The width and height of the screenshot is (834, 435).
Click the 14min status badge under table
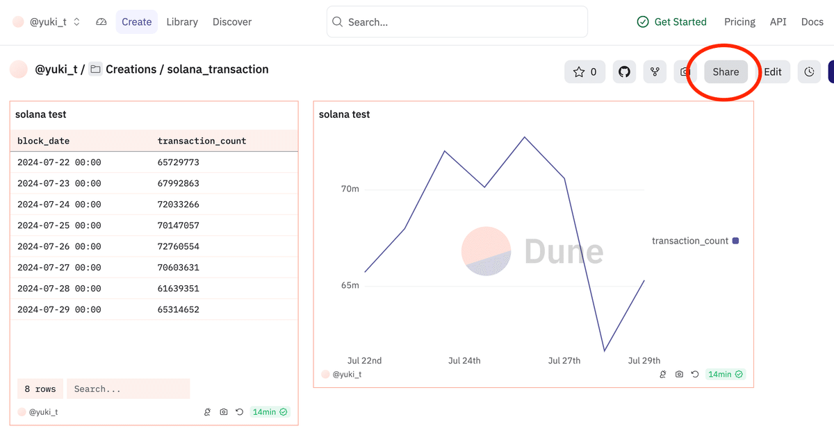pyautogui.click(x=270, y=412)
